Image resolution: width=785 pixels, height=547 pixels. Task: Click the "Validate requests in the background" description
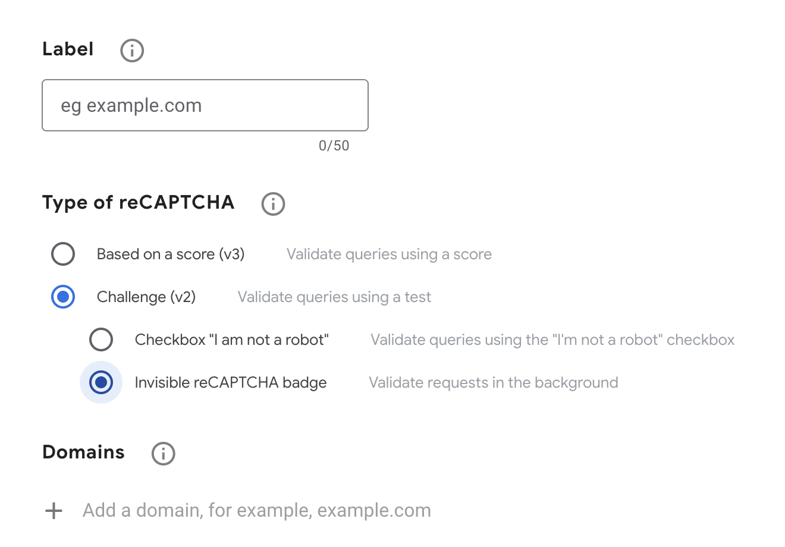click(493, 383)
